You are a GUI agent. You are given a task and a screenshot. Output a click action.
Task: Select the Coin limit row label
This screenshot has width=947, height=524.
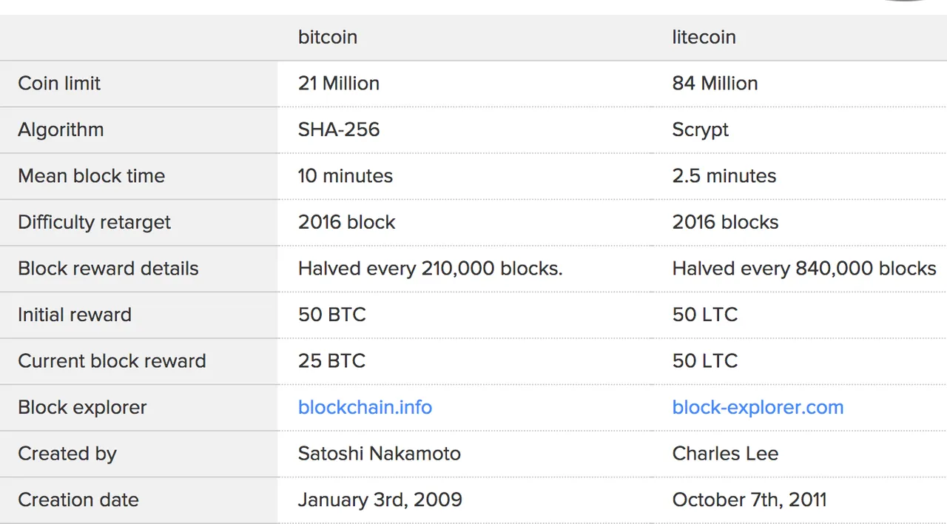[x=59, y=83]
